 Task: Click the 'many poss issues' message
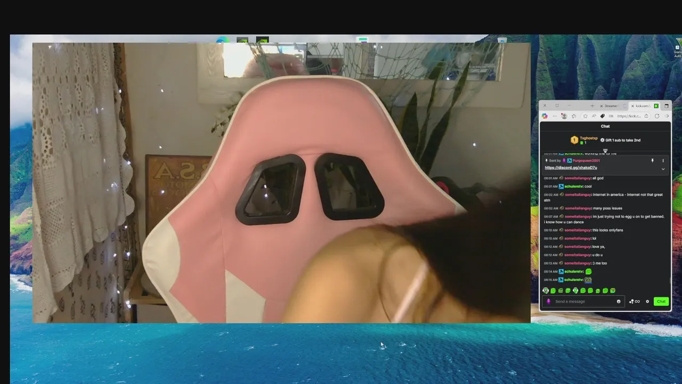pyautogui.click(x=607, y=209)
